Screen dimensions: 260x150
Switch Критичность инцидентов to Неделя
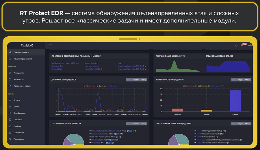tap(240, 80)
